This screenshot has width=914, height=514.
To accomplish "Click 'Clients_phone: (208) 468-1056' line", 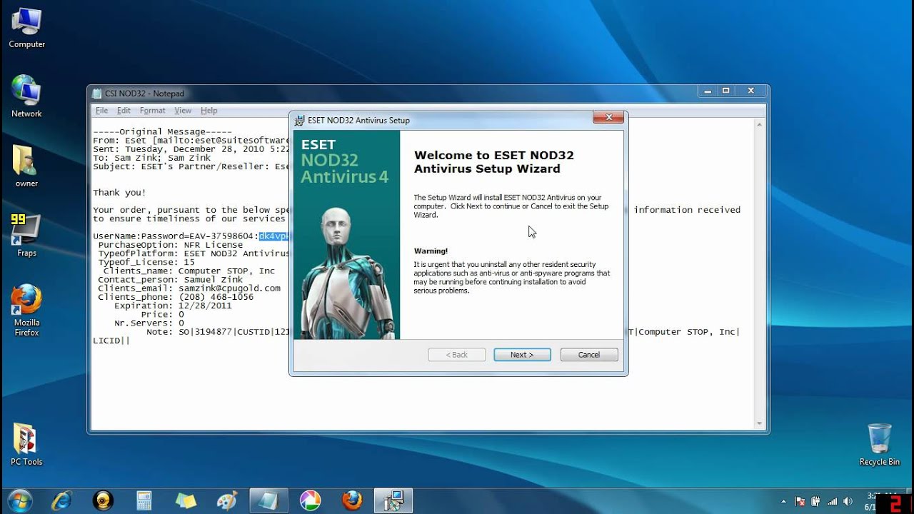I will click(x=176, y=297).
